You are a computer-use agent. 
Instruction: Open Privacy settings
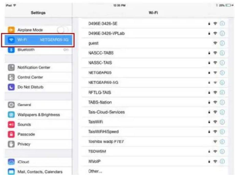[38, 144]
